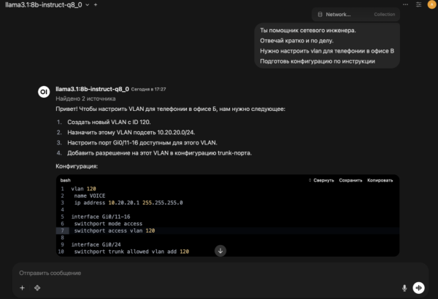The image size is (438, 299).
Task: Add another model with the plus icon
Action: (96, 5)
